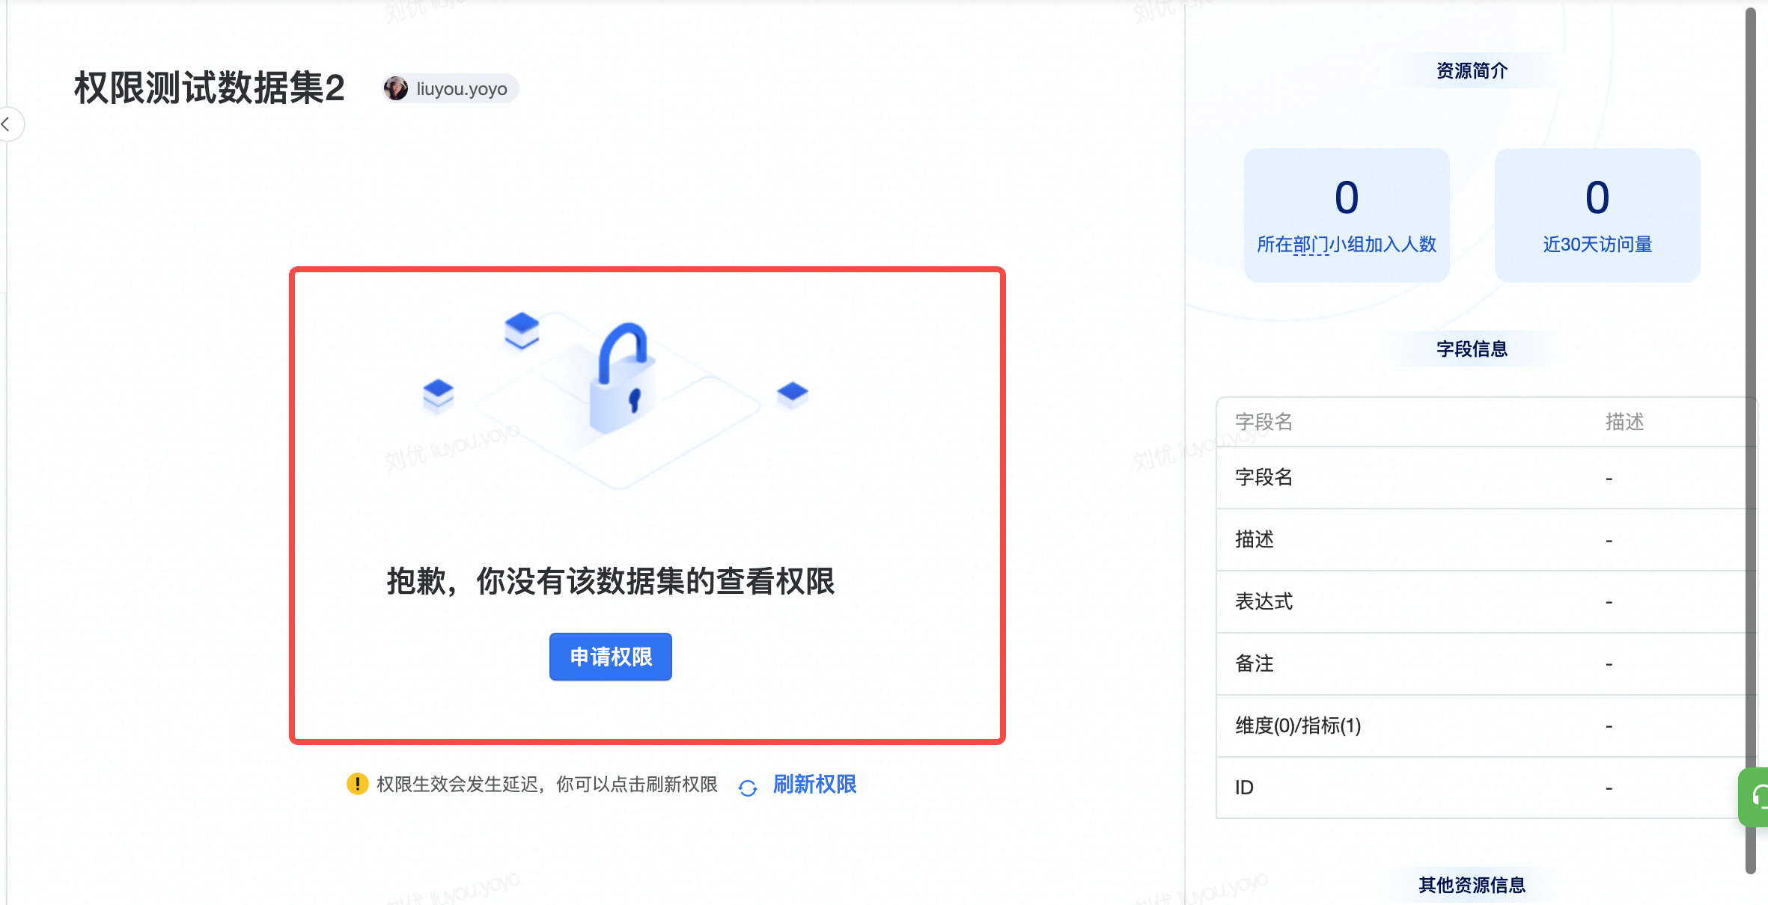The image size is (1768, 905).
Task: Click the 资源简介 section heading
Action: (x=1472, y=71)
